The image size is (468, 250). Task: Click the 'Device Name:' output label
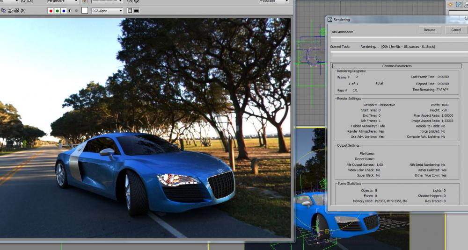tap(365, 159)
